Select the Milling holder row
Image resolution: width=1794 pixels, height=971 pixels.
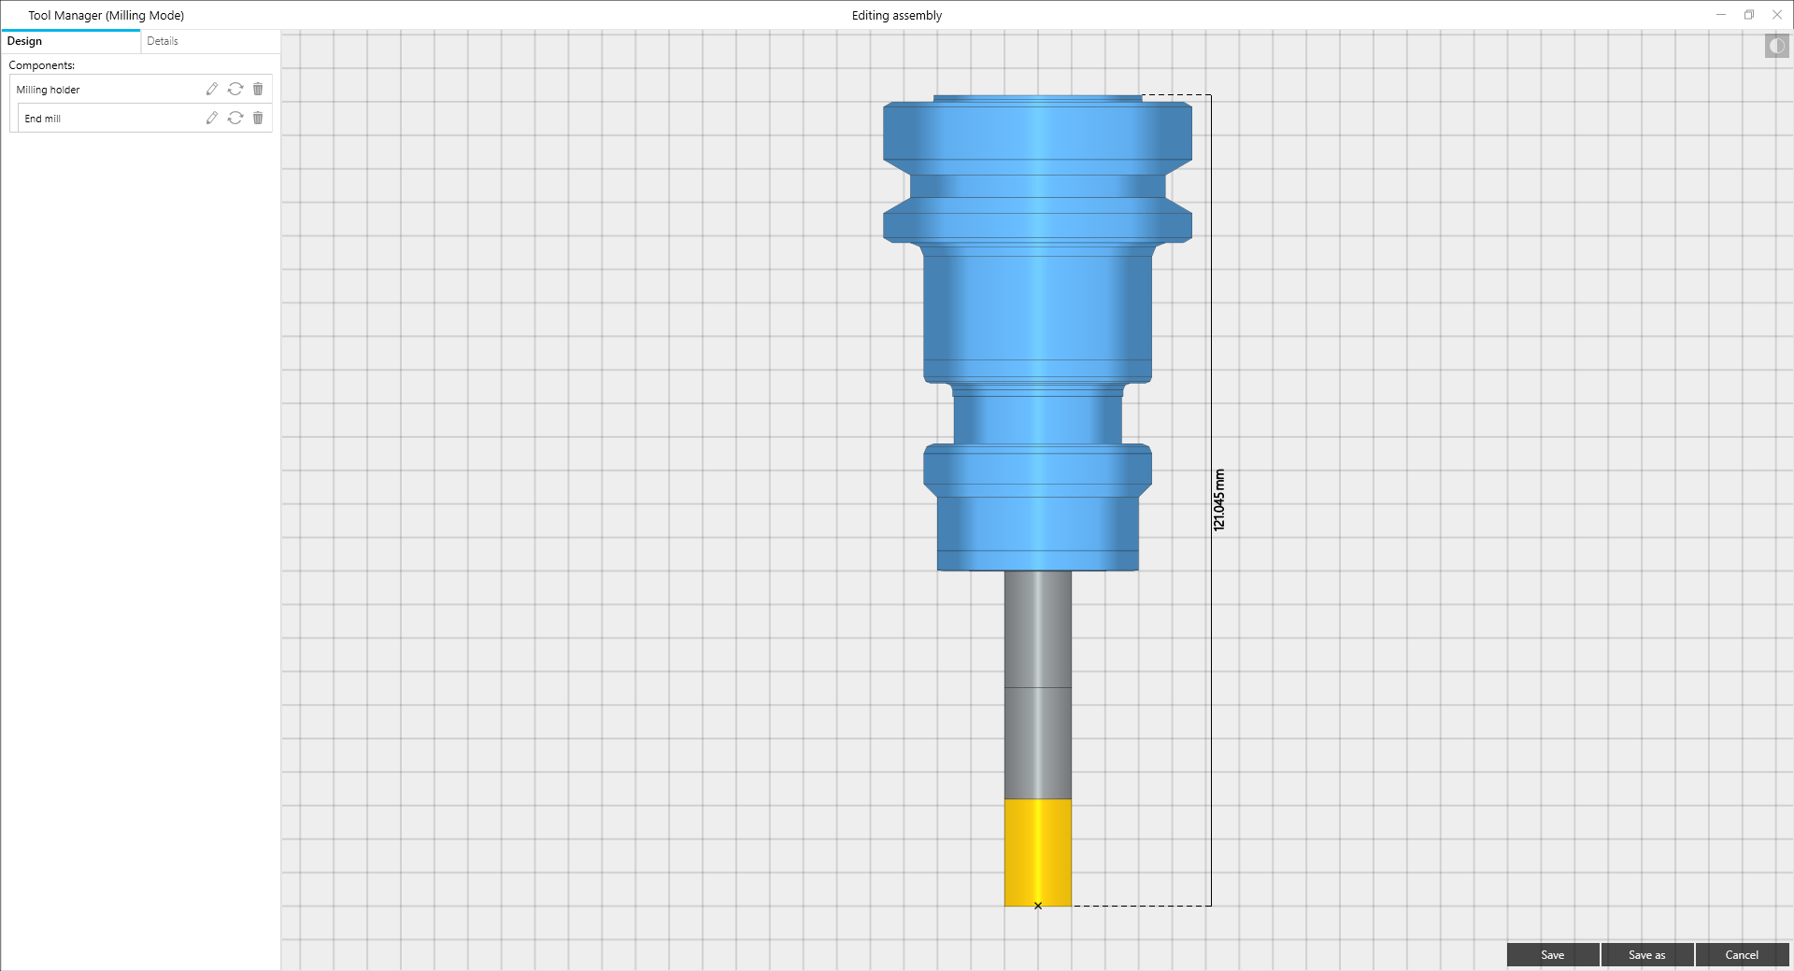141,90
